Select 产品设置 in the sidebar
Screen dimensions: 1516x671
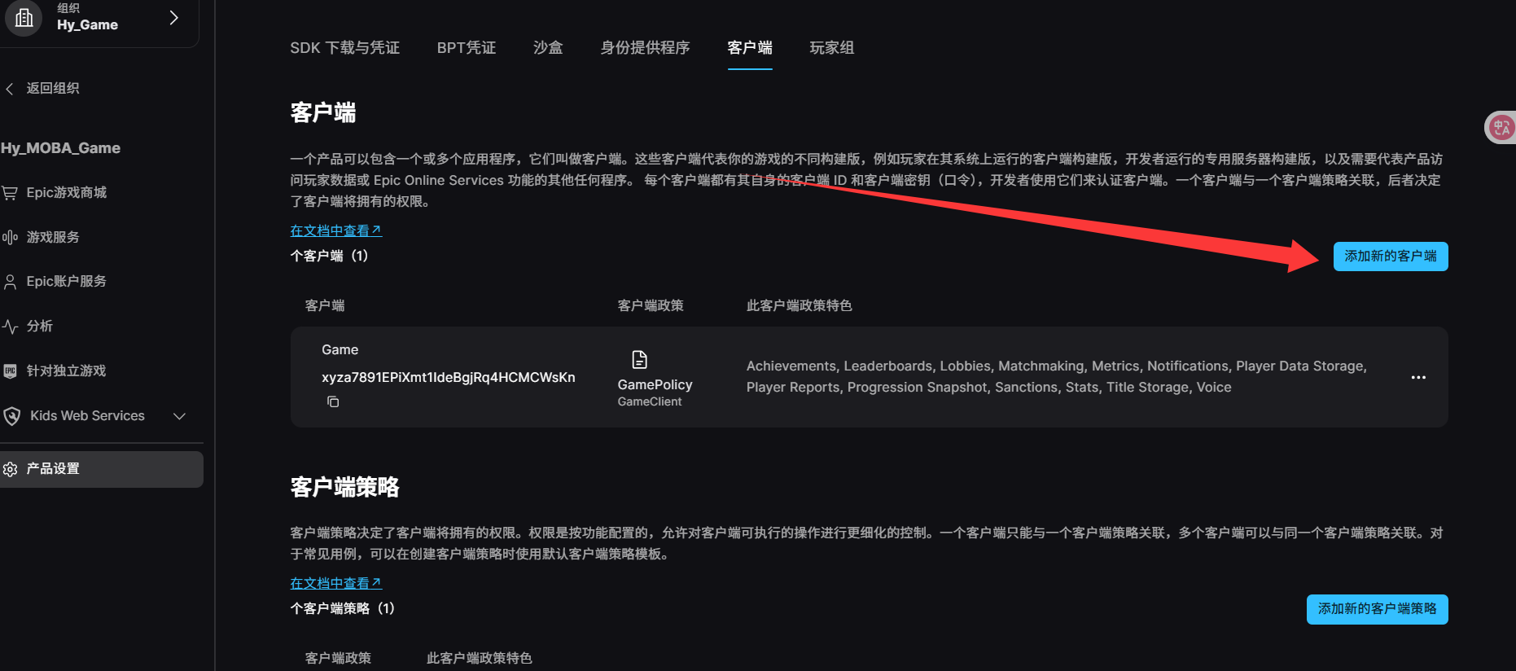(102, 470)
